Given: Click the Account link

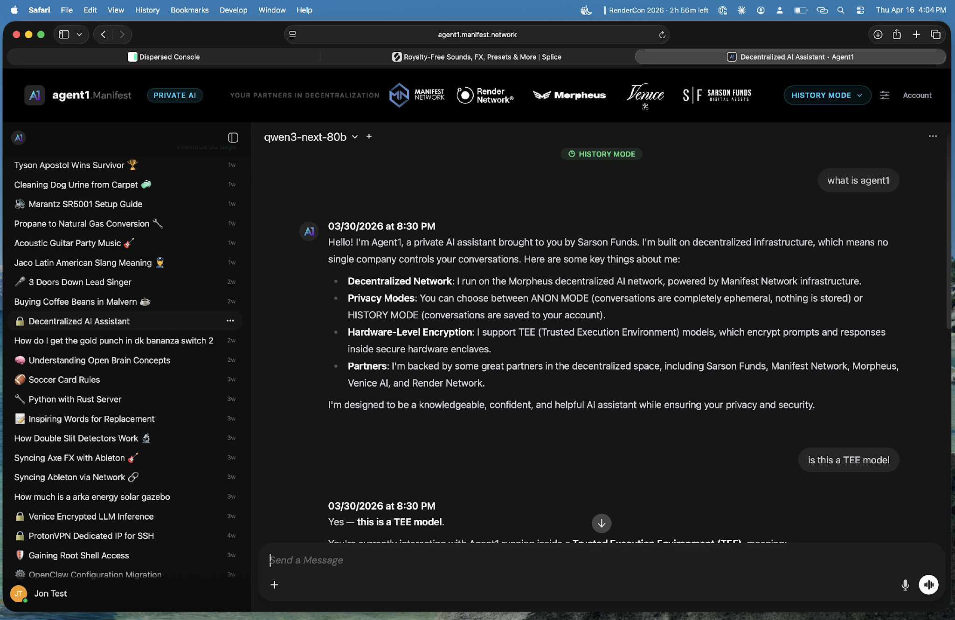Looking at the screenshot, I should point(917,95).
